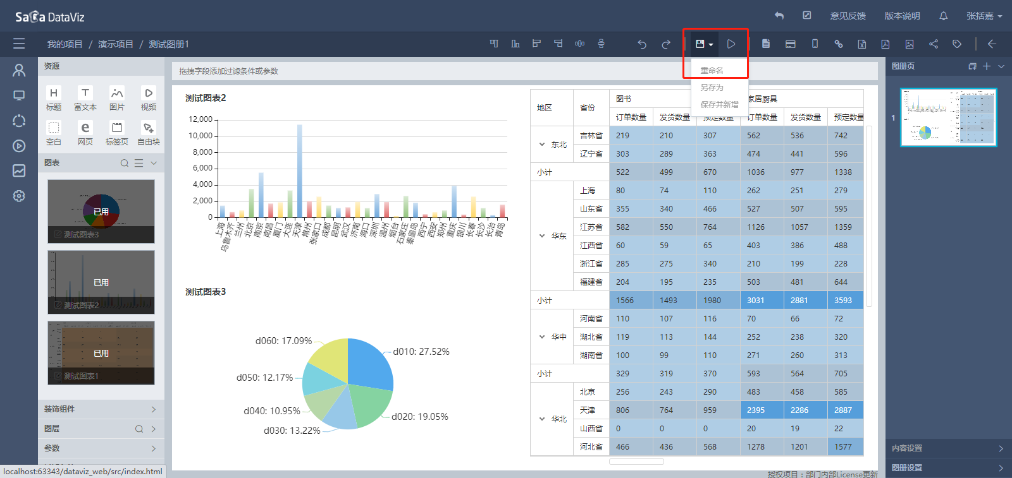Add a 富文本 rich text component
This screenshot has height=478, width=1012.
coord(85,99)
